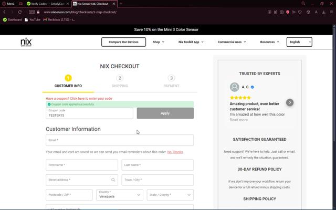336x210 pixels.
Task: Click the Compare Our Devices button
Action: pyautogui.click(x=124, y=42)
